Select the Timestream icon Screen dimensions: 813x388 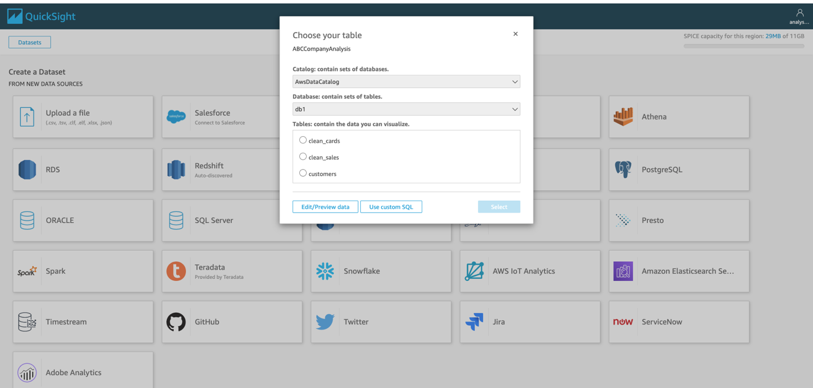(27, 321)
